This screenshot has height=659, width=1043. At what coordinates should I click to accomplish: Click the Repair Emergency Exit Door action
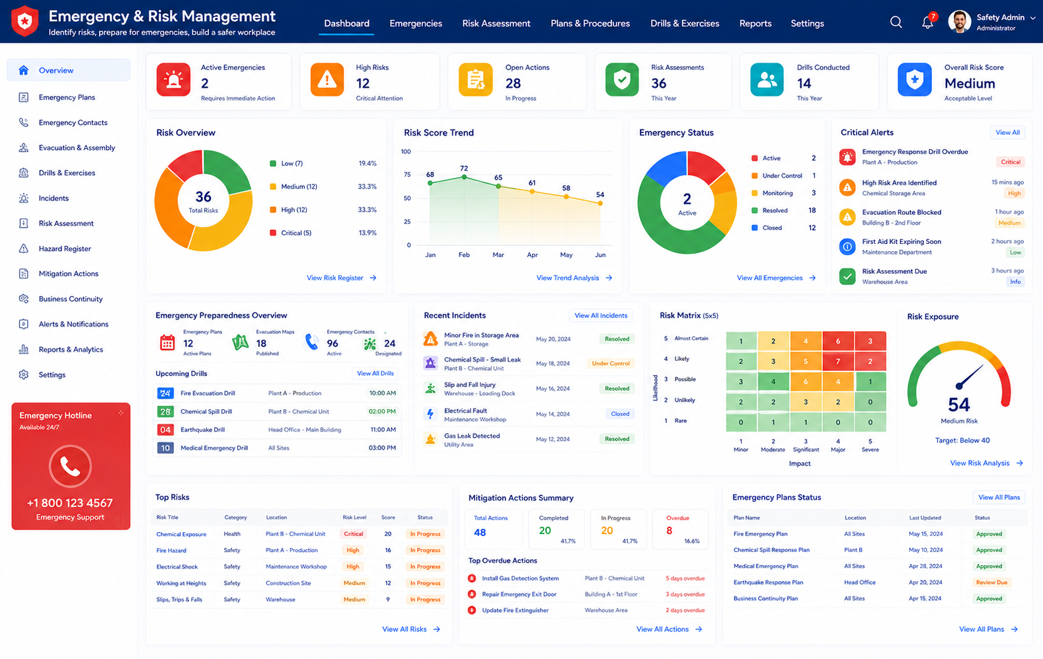click(519, 594)
